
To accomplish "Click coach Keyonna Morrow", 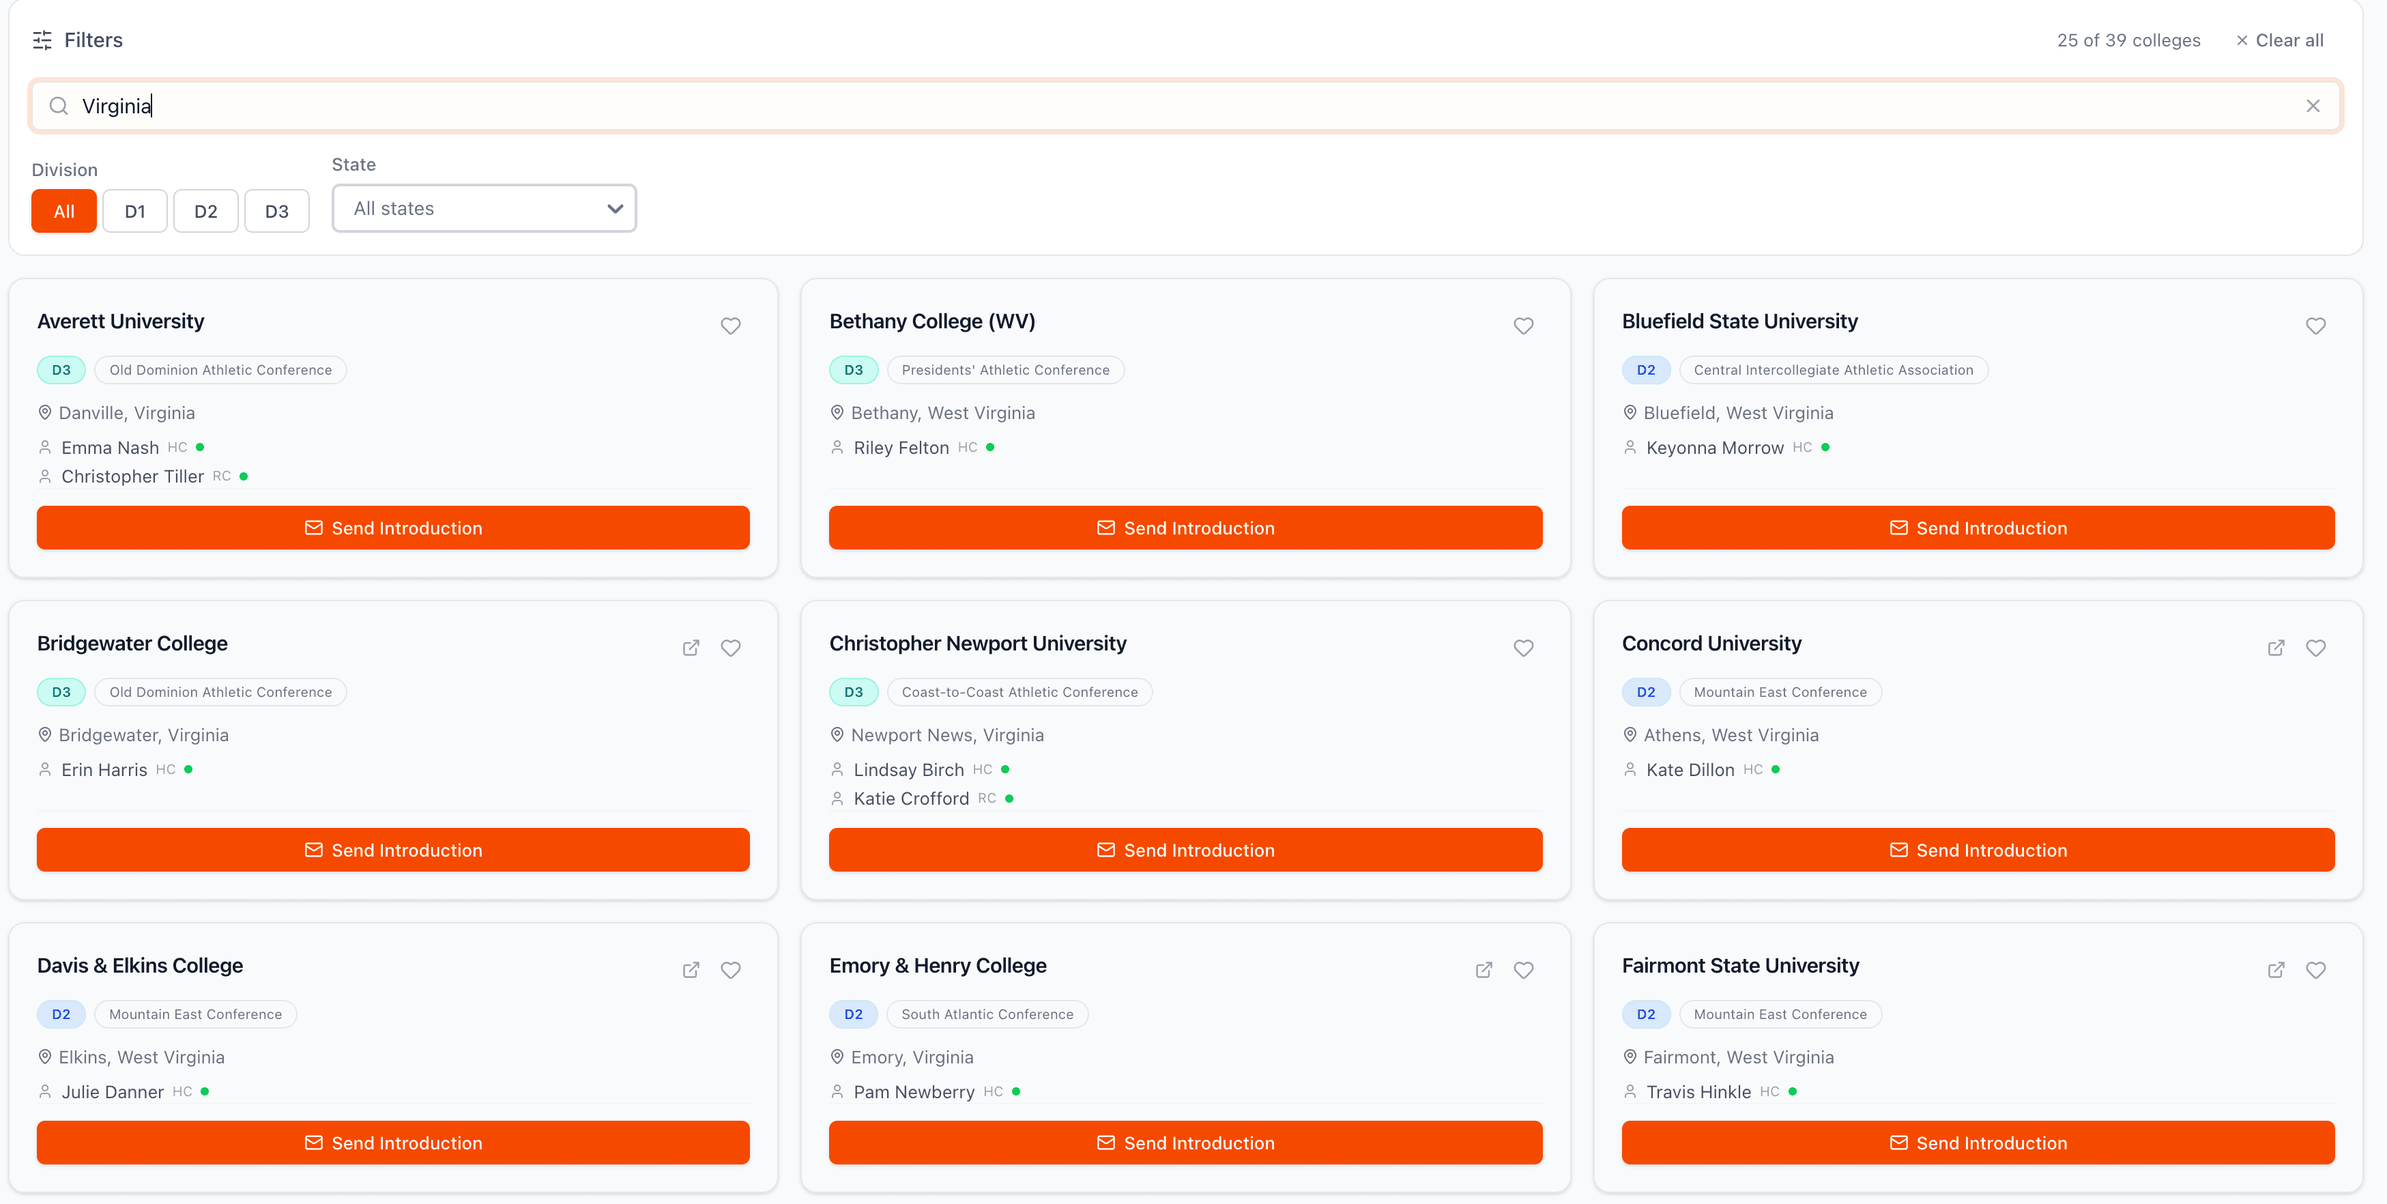I will 1714,448.
